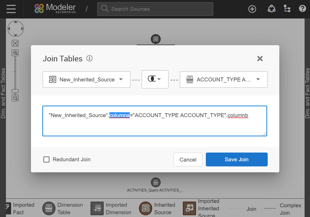Open the hierarchy tree icon in header

click(x=287, y=9)
